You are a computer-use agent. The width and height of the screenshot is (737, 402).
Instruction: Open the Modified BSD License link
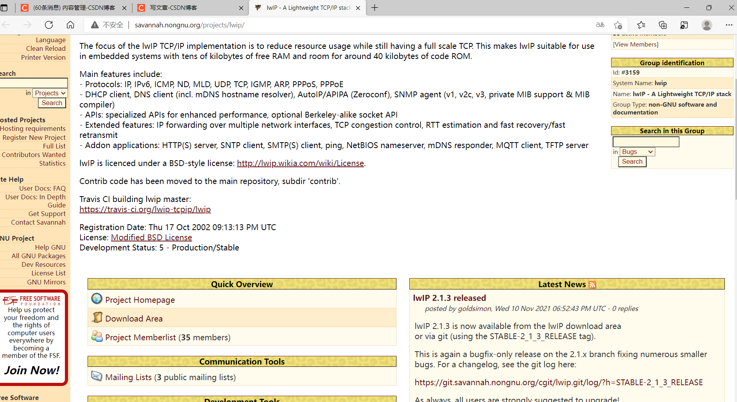[x=151, y=238]
